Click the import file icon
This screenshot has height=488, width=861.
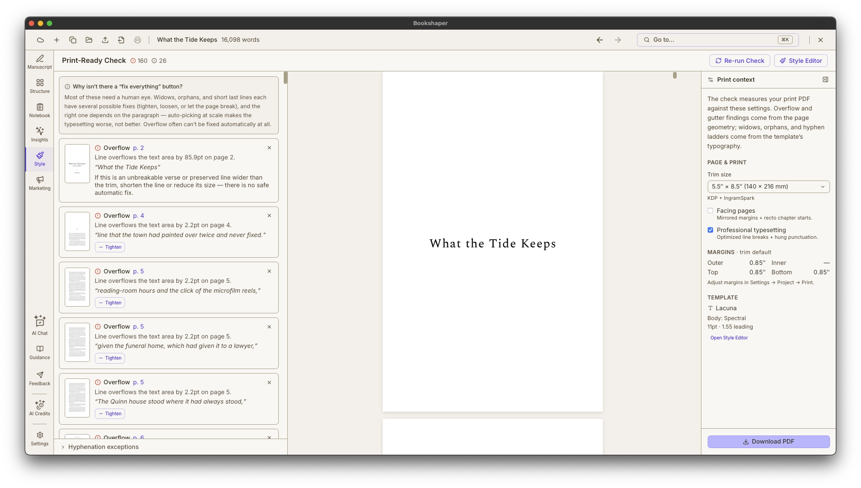[x=121, y=40]
